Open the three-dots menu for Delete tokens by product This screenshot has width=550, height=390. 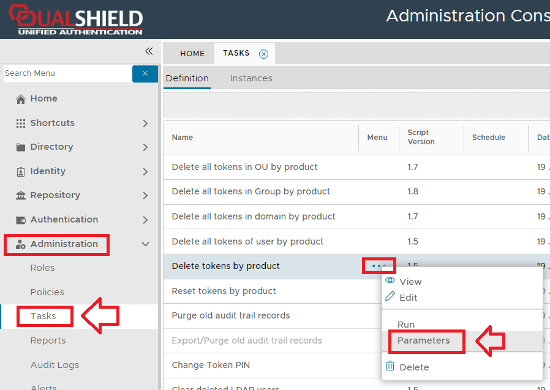tap(379, 266)
